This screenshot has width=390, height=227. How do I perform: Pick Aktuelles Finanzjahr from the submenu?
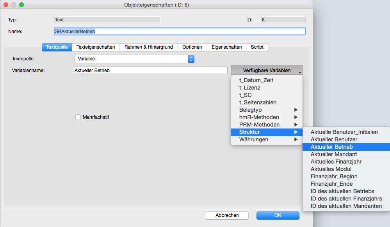point(336,162)
